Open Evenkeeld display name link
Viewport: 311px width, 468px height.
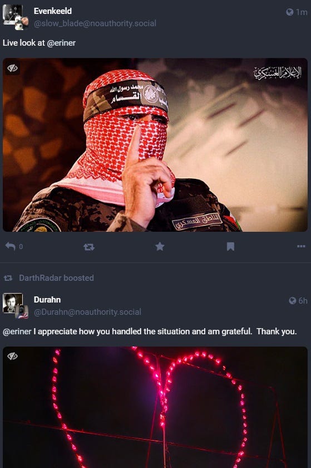click(x=53, y=11)
